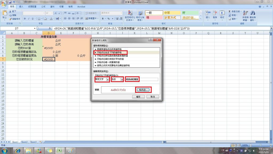Open the 包含 condition dropdown
Viewport: 273px width, 154px height.
pyautogui.click(x=122, y=79)
